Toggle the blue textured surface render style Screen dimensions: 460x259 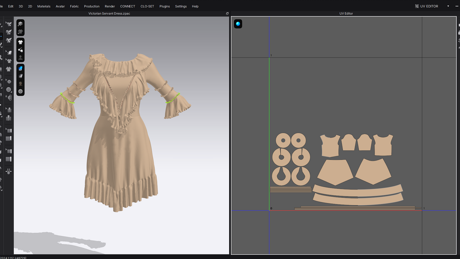tap(20, 68)
